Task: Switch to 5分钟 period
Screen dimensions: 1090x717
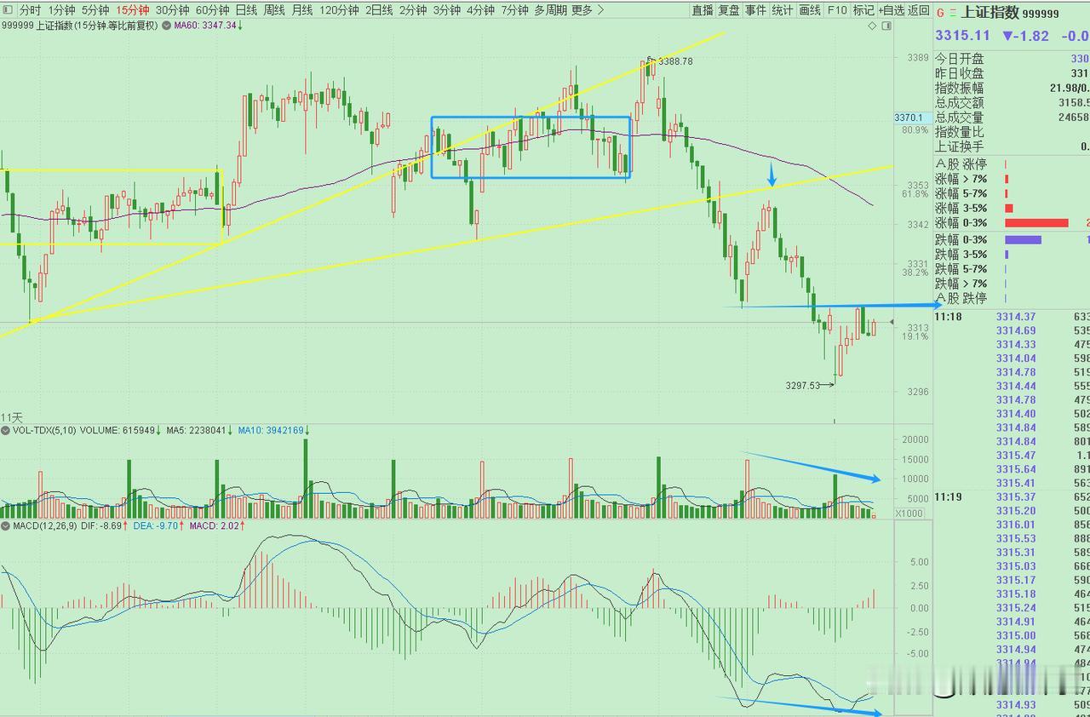Action: tap(95, 10)
